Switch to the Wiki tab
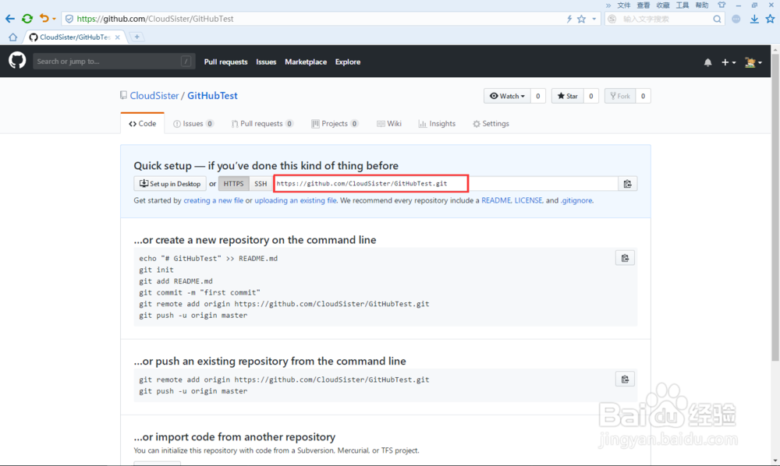The image size is (780, 466). click(x=389, y=124)
